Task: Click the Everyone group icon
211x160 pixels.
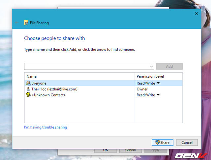Action: (28, 83)
